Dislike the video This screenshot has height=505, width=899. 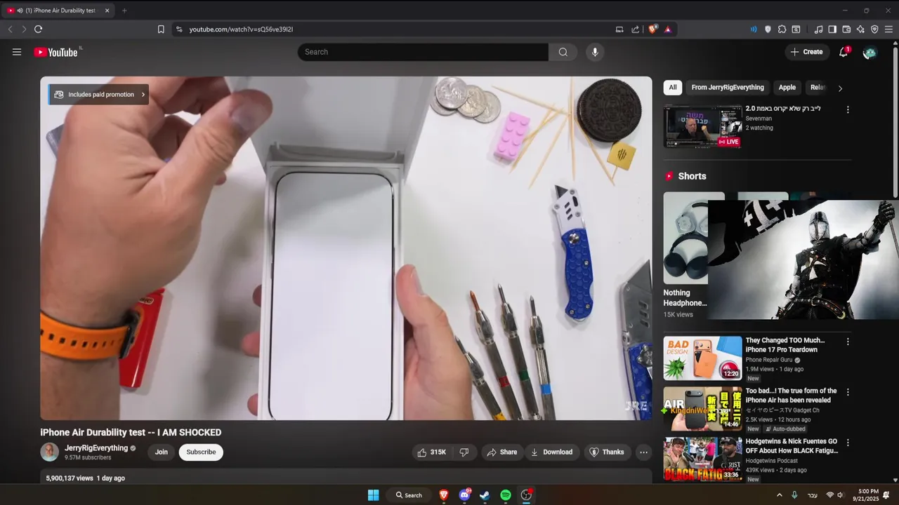tap(464, 452)
